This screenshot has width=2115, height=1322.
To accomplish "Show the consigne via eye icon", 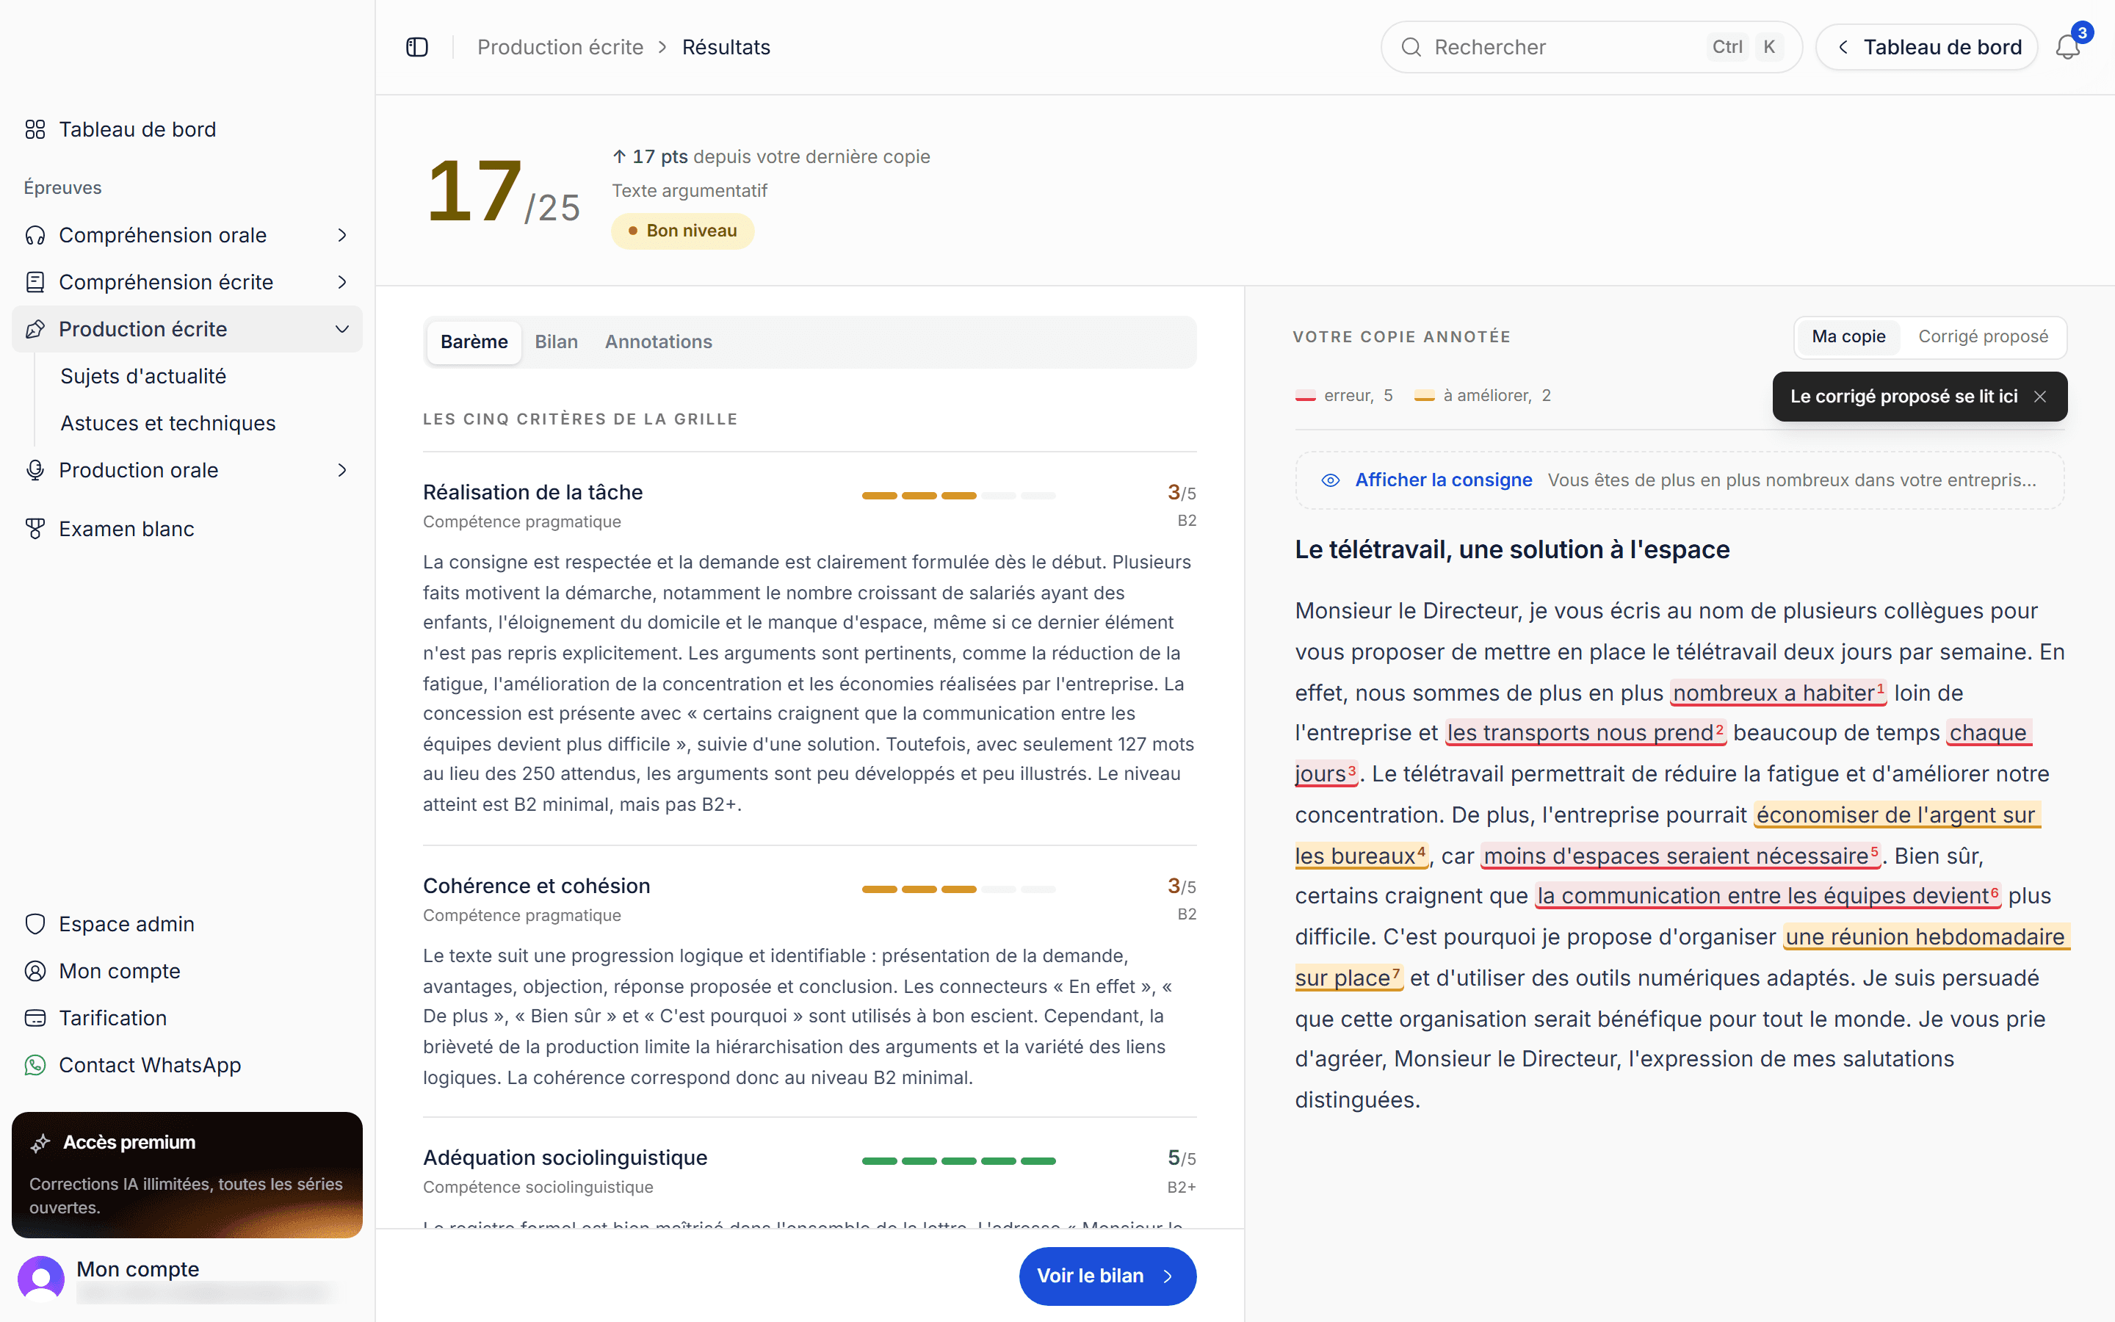I will (x=1330, y=480).
